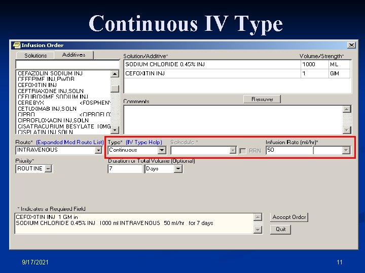Click the Infusion Order title bar icon
The width and height of the screenshot is (365, 273).
point(16,45)
